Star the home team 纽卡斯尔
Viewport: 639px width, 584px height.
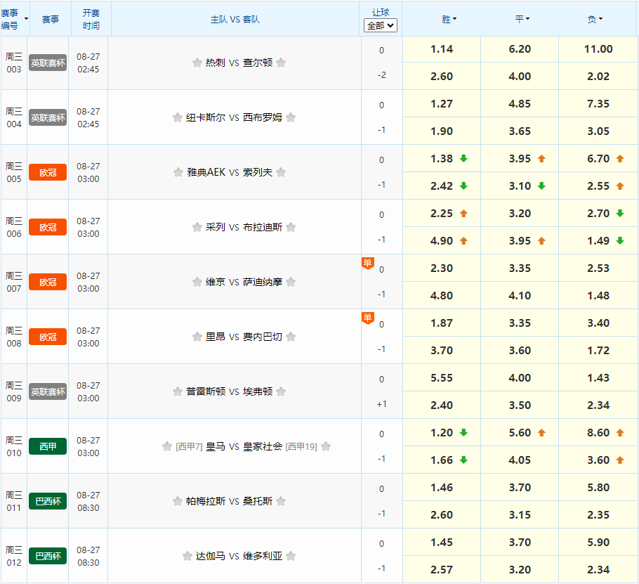177,117
